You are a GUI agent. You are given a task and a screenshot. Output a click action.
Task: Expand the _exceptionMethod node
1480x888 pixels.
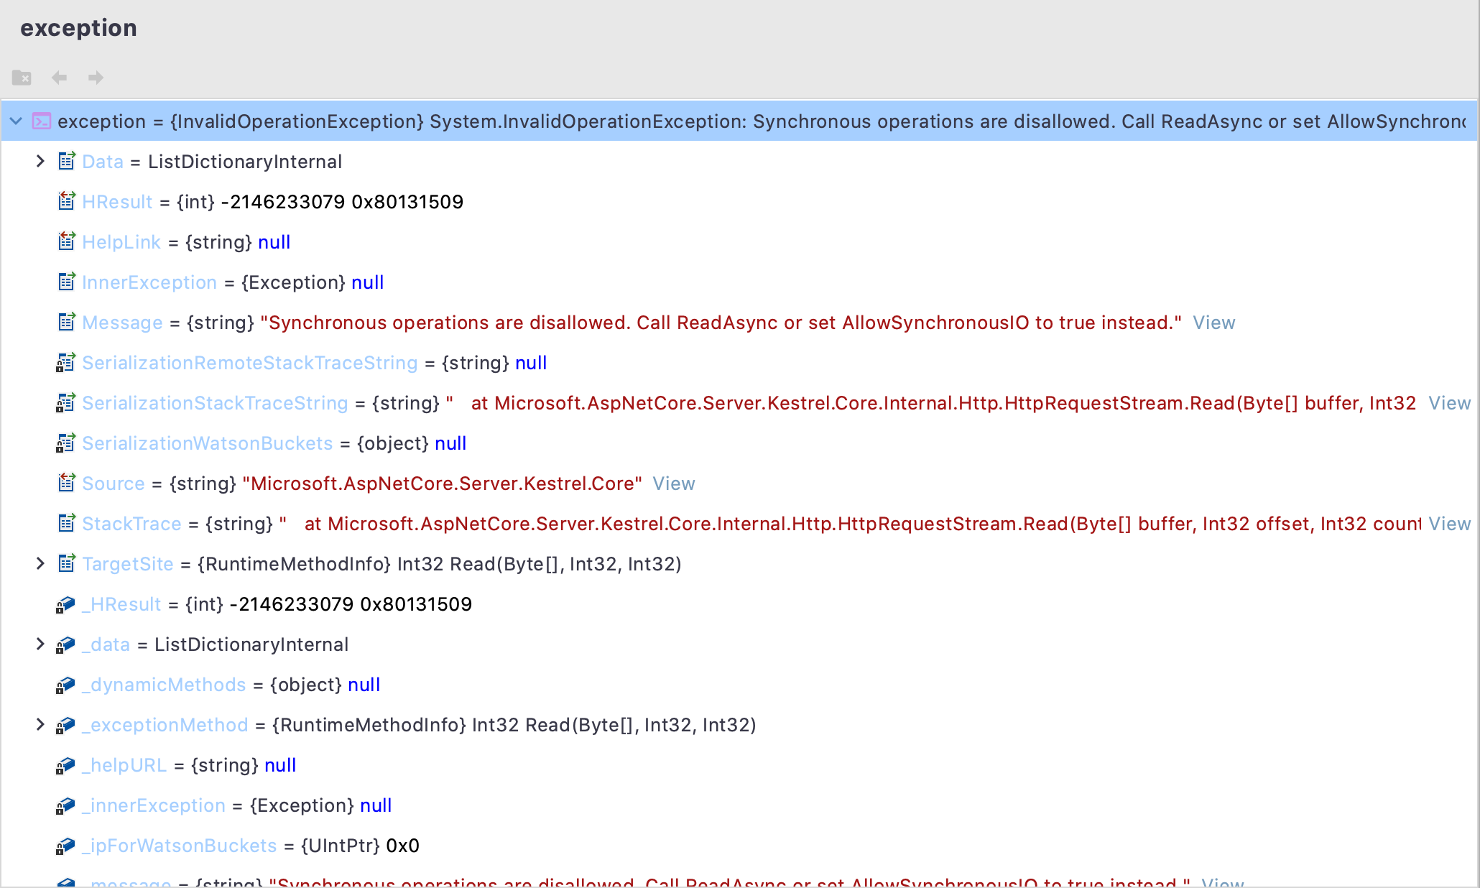pos(40,725)
